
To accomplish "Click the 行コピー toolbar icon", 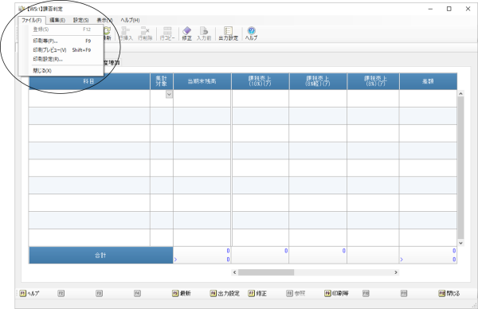I will click(x=167, y=33).
